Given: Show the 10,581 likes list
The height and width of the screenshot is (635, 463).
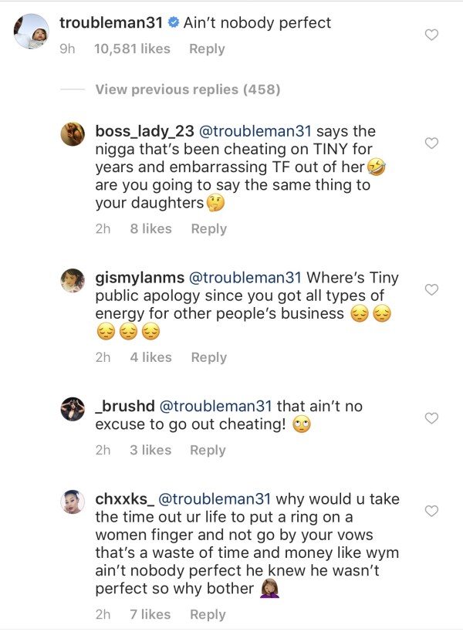Looking at the screenshot, I should pos(132,49).
